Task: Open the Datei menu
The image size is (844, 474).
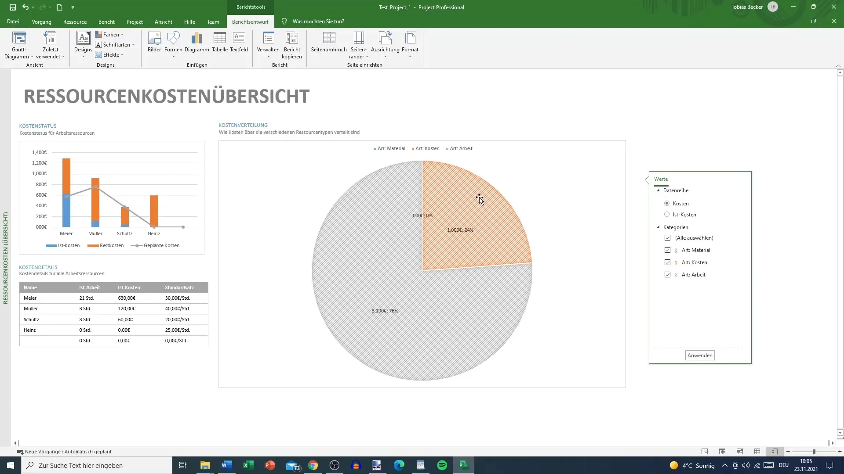Action: (13, 22)
